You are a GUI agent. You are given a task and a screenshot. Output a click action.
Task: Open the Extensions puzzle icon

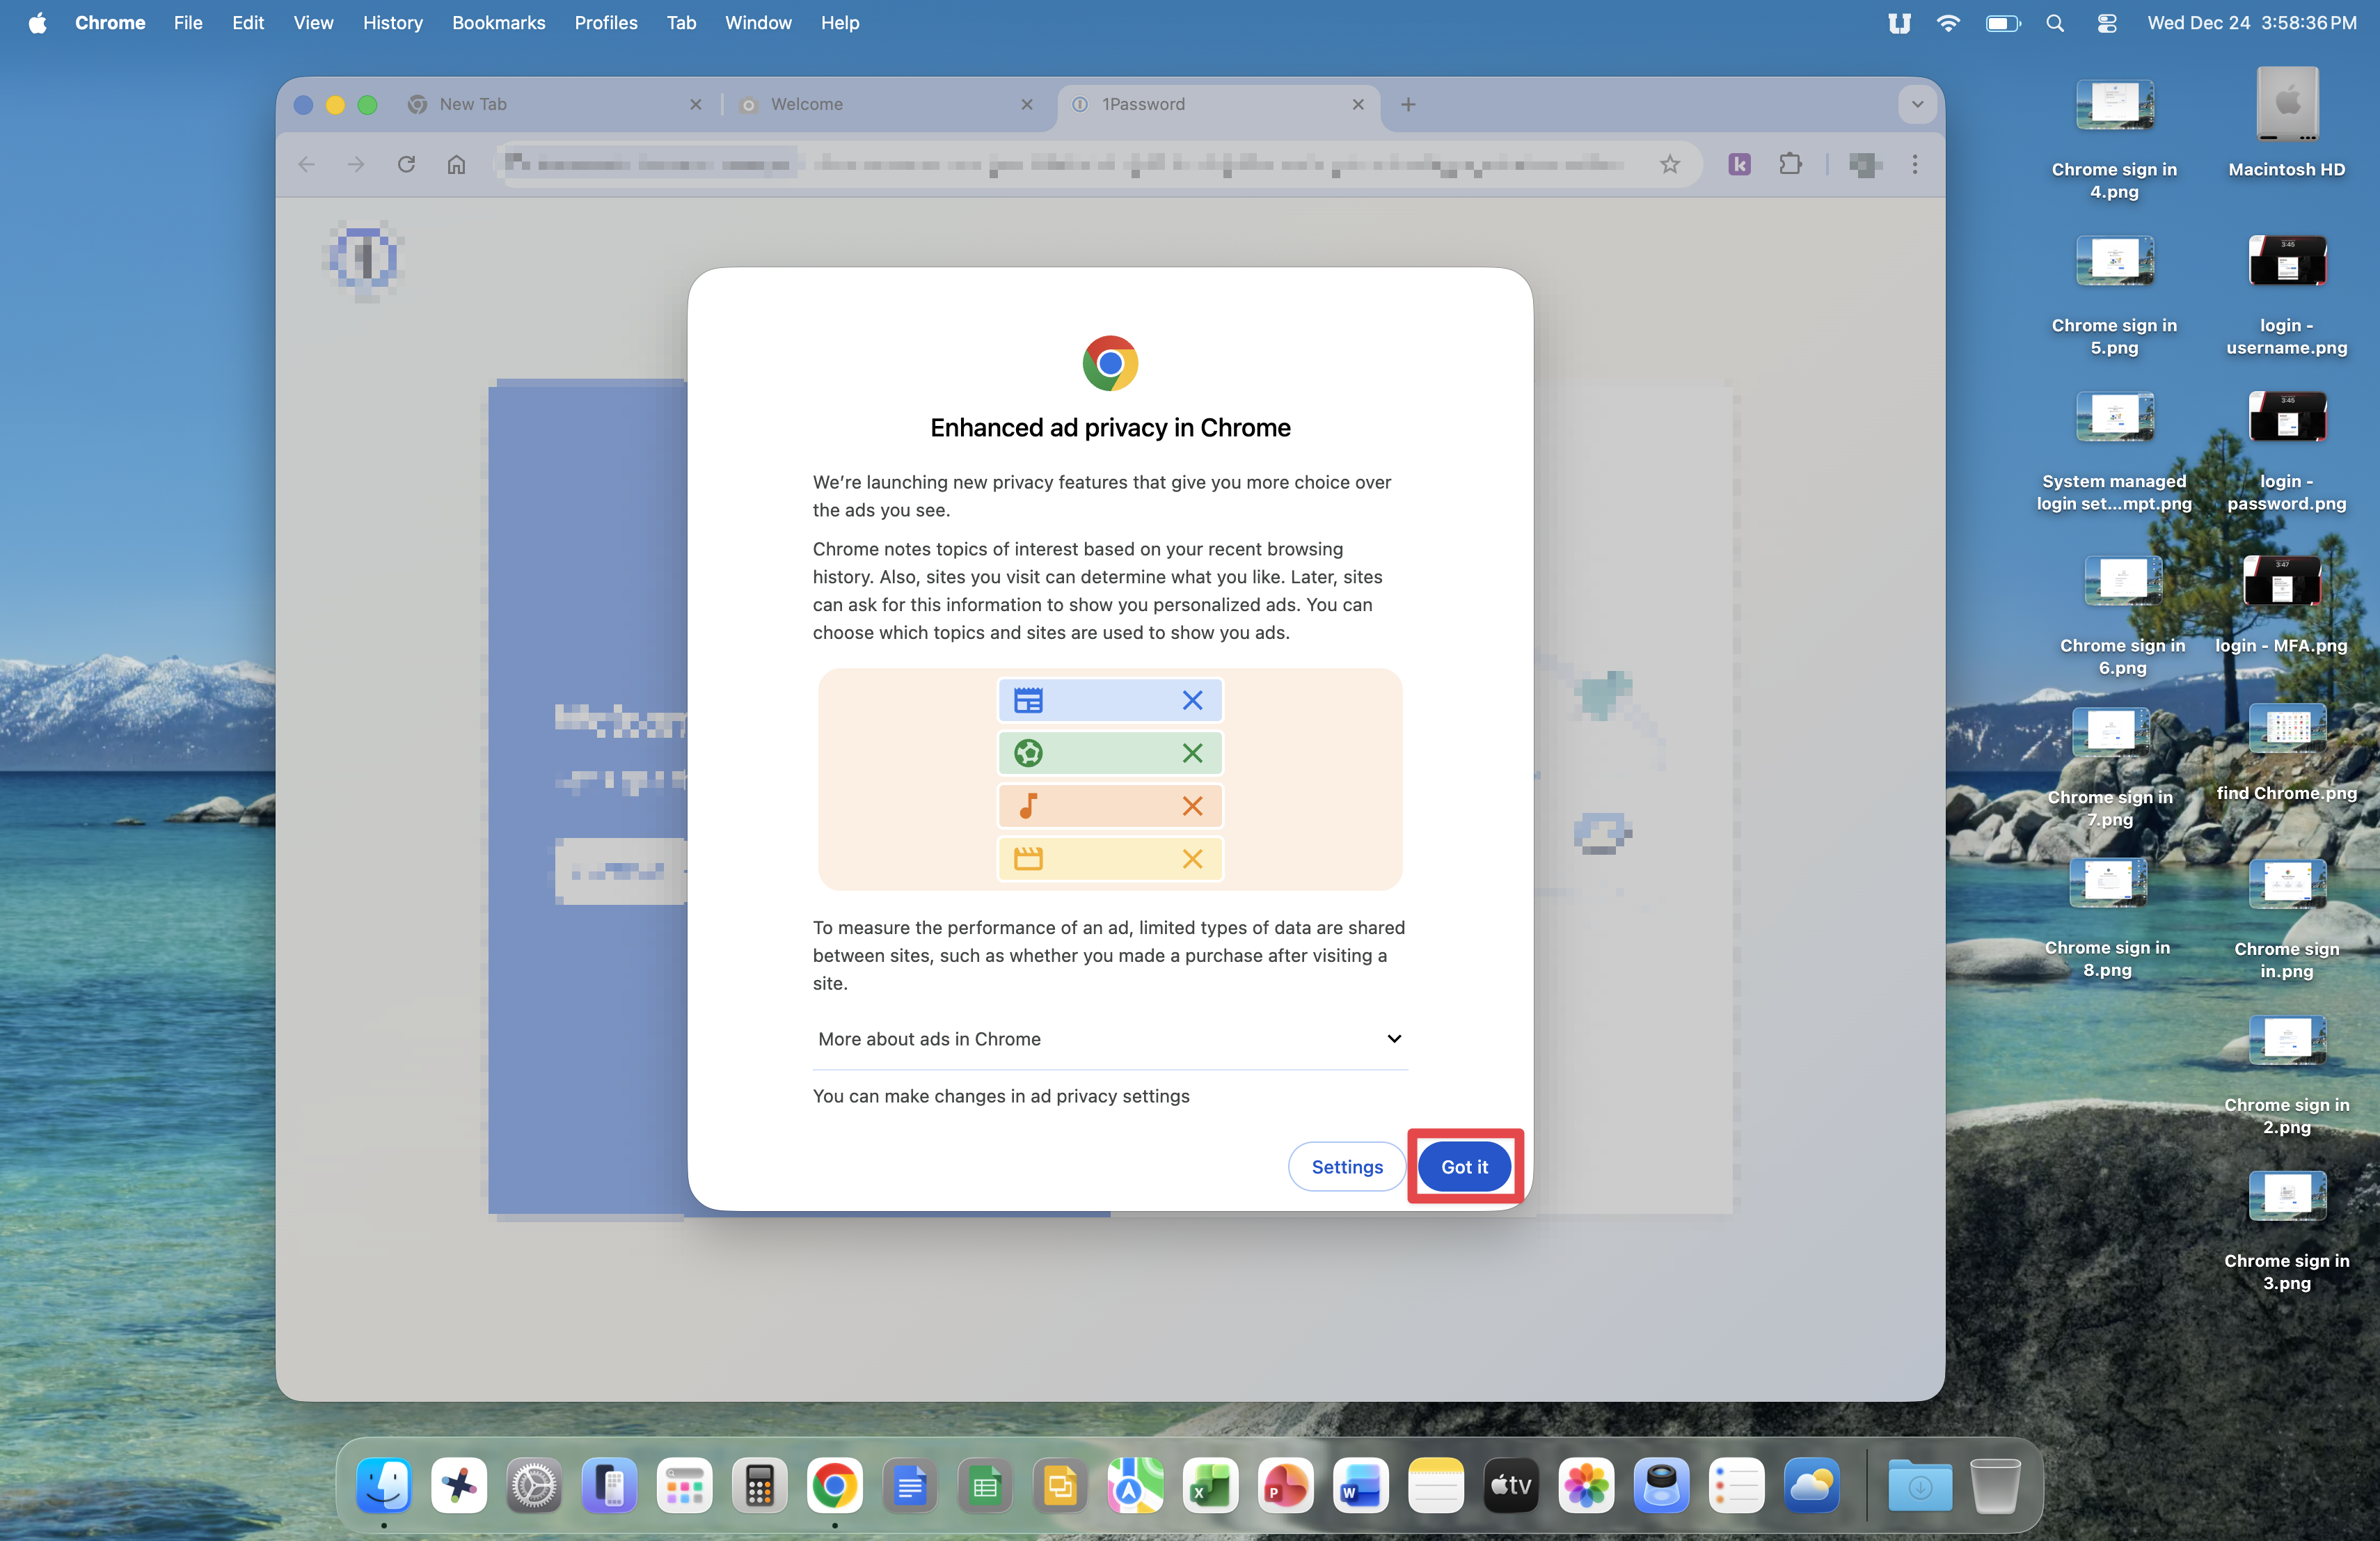(x=1790, y=164)
